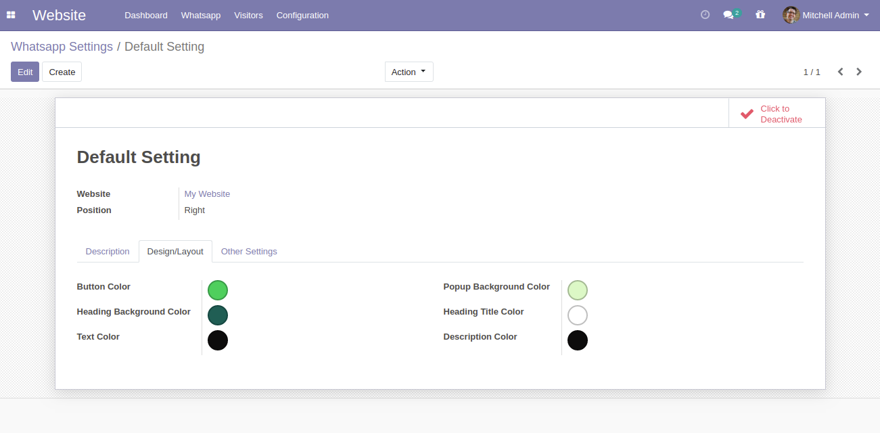The height and width of the screenshot is (433, 880).
Task: Switch to the Other Settings tab
Action: 249,251
